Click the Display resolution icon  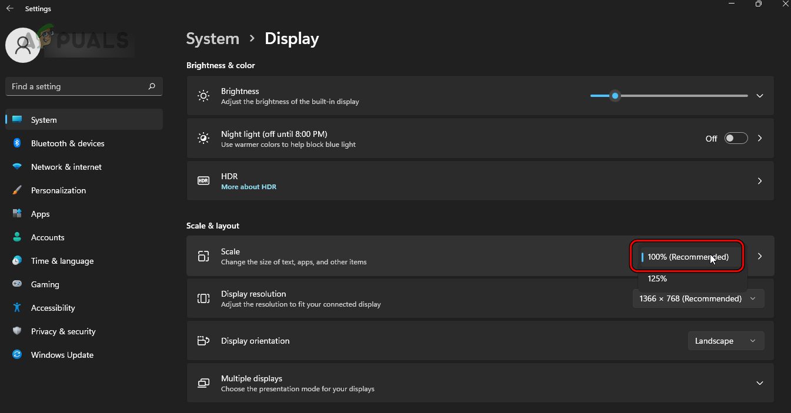coord(203,298)
